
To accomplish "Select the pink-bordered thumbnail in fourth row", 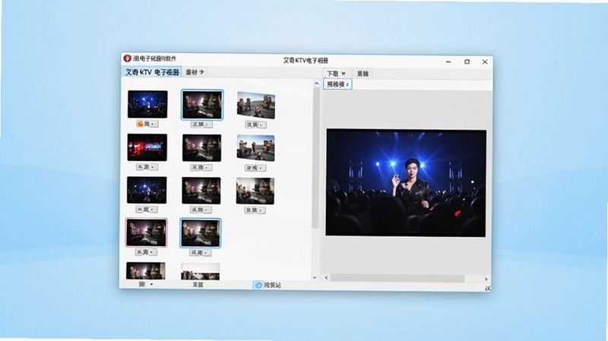I will point(146,232).
